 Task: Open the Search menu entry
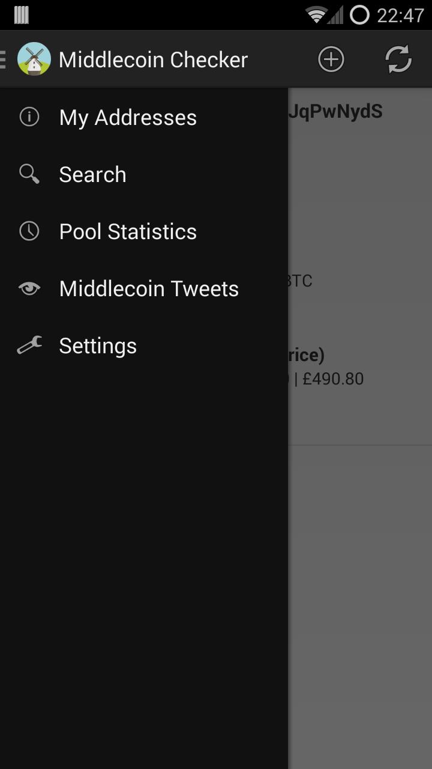pyautogui.click(x=92, y=174)
